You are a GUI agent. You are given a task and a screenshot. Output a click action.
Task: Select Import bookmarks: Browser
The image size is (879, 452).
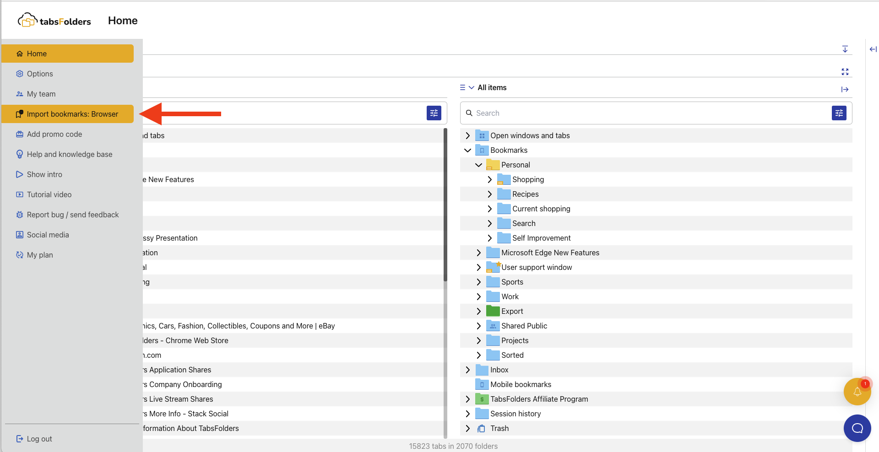coord(68,114)
